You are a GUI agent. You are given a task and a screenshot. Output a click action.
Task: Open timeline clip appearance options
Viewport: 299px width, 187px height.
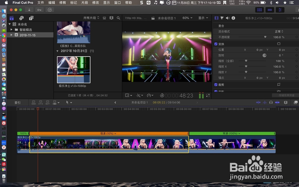(x=286, y=102)
